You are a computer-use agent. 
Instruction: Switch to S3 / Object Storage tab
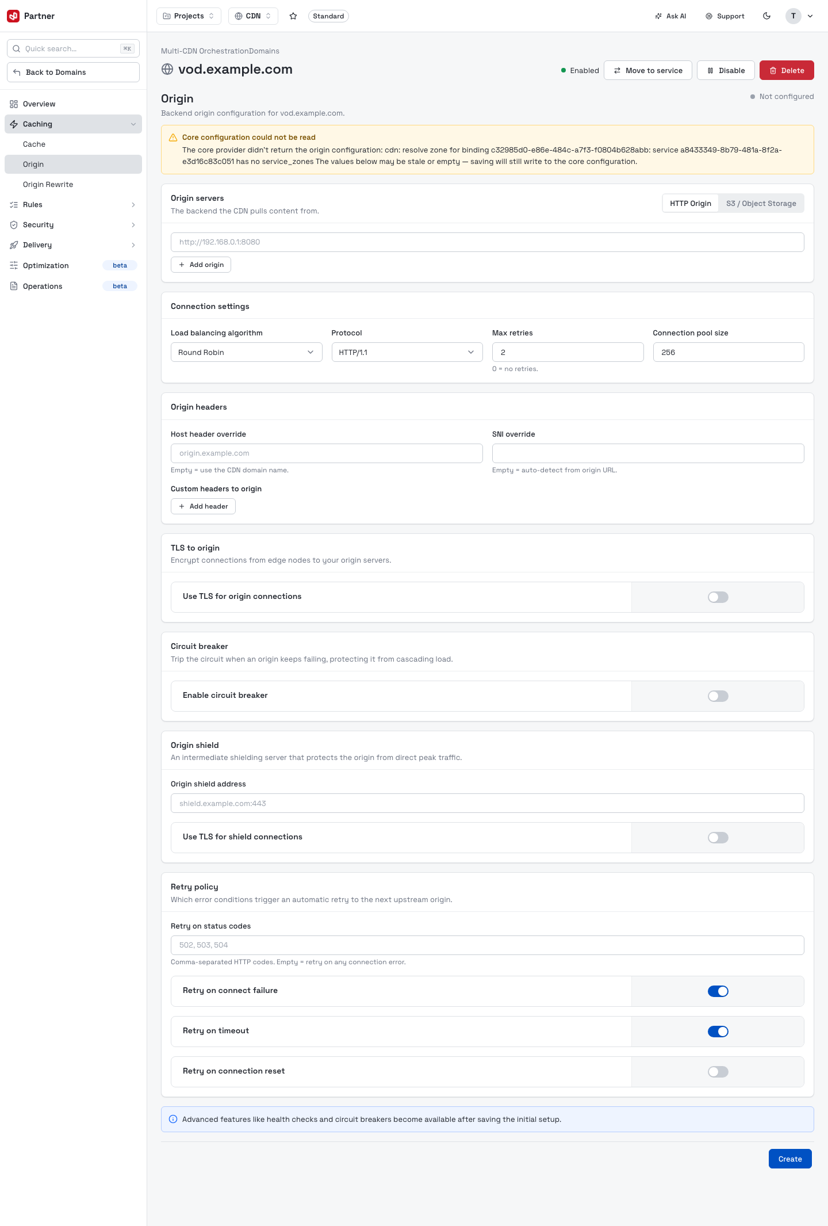pos(761,203)
